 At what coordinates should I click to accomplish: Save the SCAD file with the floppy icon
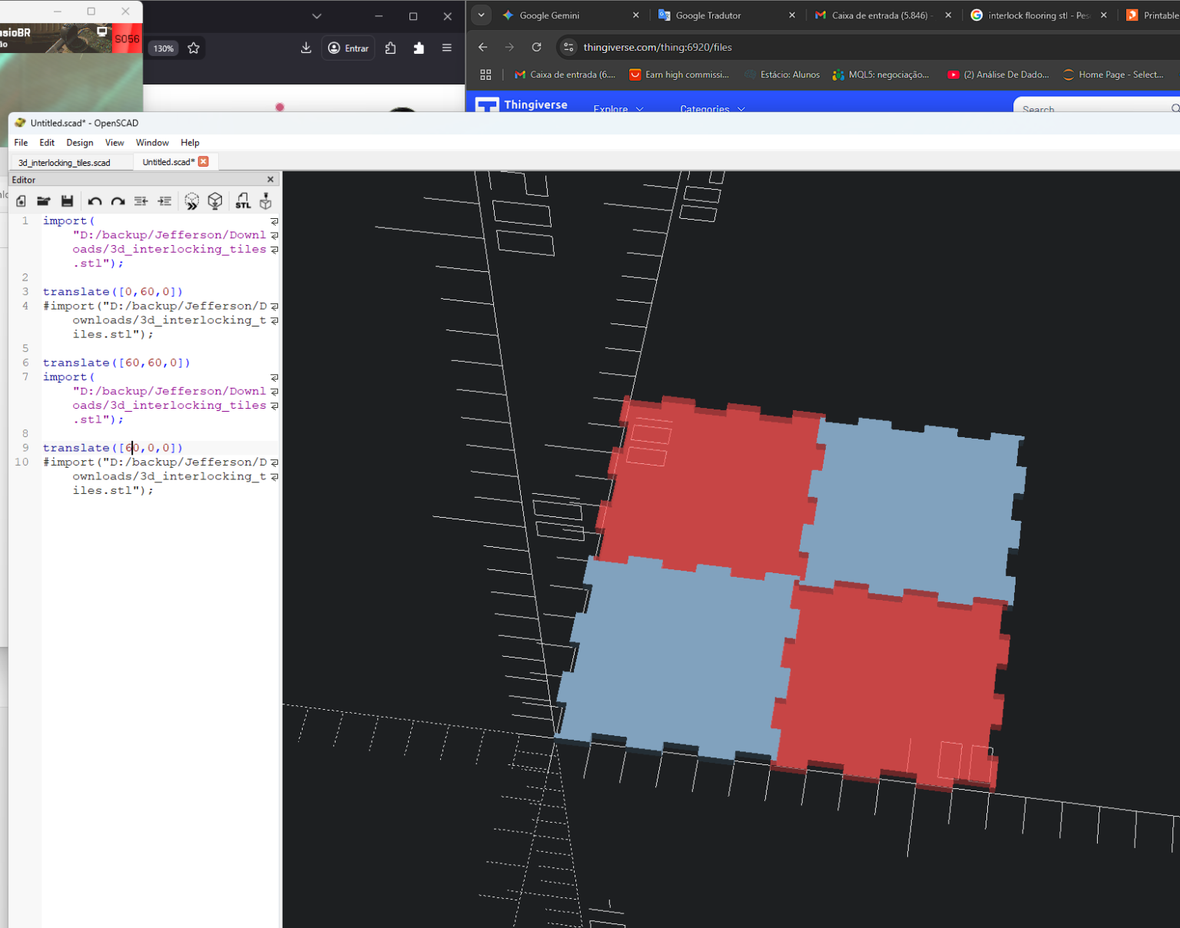[68, 201]
